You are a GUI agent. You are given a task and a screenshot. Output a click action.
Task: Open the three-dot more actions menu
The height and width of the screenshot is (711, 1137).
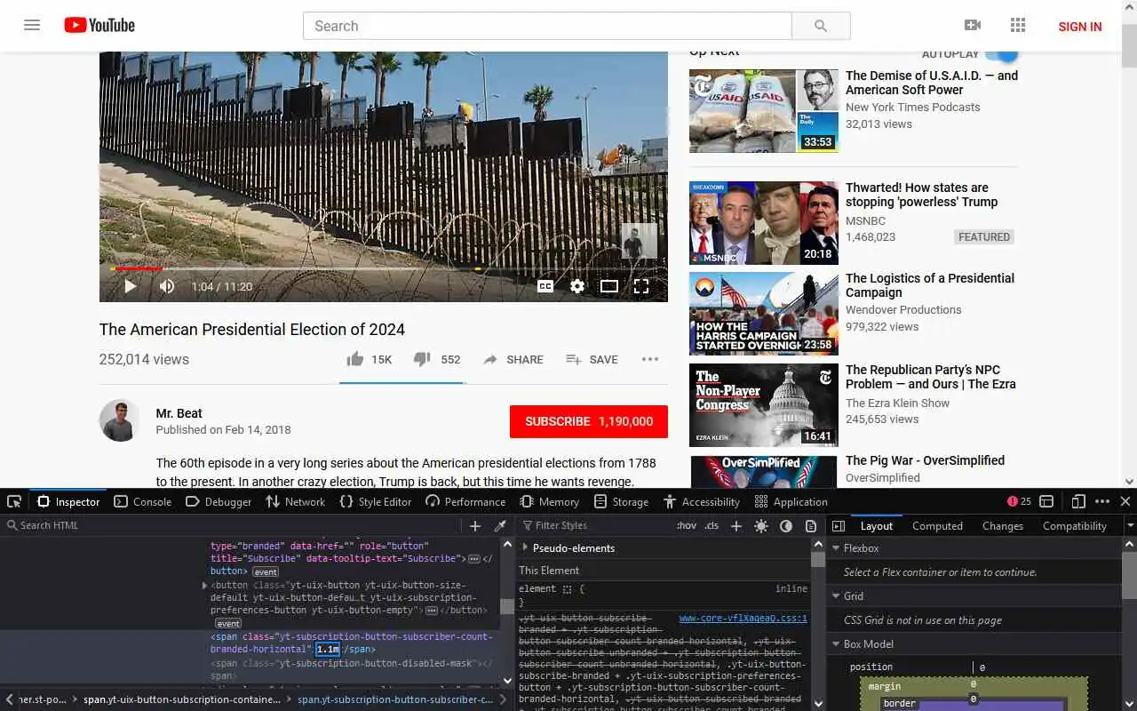(650, 359)
